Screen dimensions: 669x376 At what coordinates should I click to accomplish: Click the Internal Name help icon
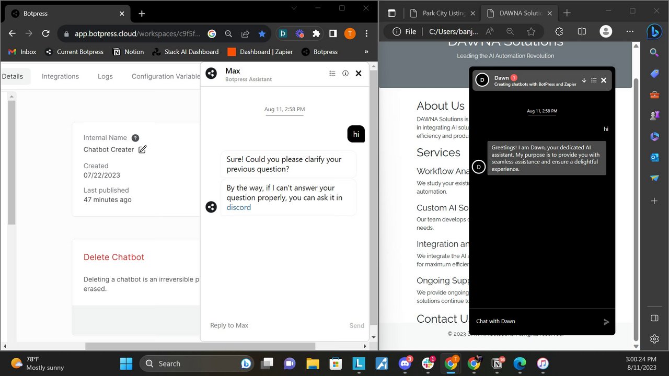coord(135,138)
